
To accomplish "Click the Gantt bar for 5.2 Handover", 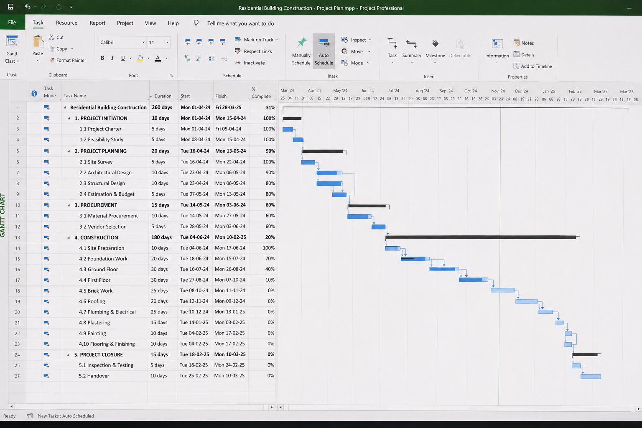I will point(591,377).
